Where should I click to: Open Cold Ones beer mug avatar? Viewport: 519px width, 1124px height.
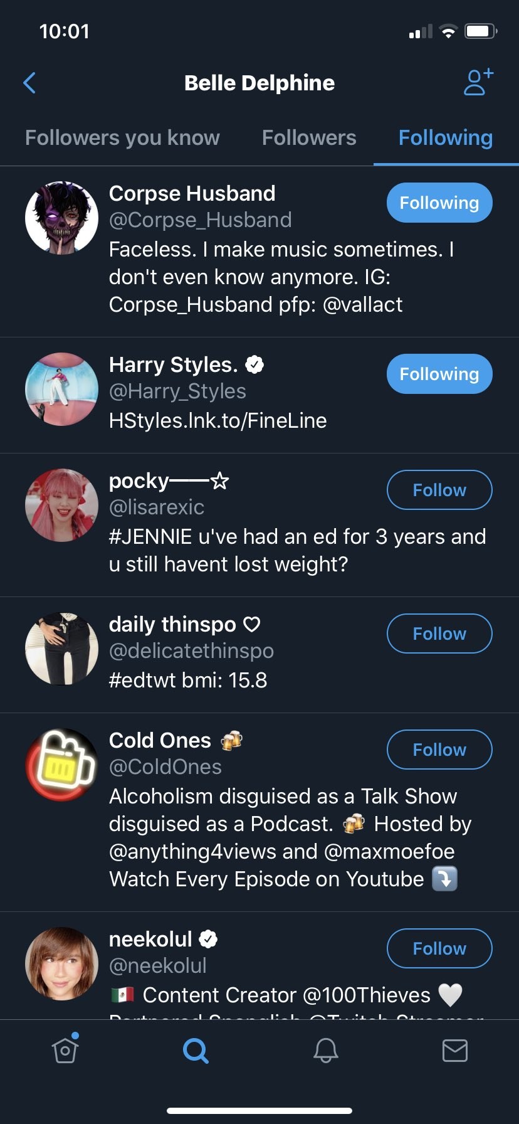point(61,765)
